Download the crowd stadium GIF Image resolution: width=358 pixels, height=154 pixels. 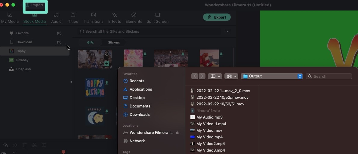pos(183,54)
